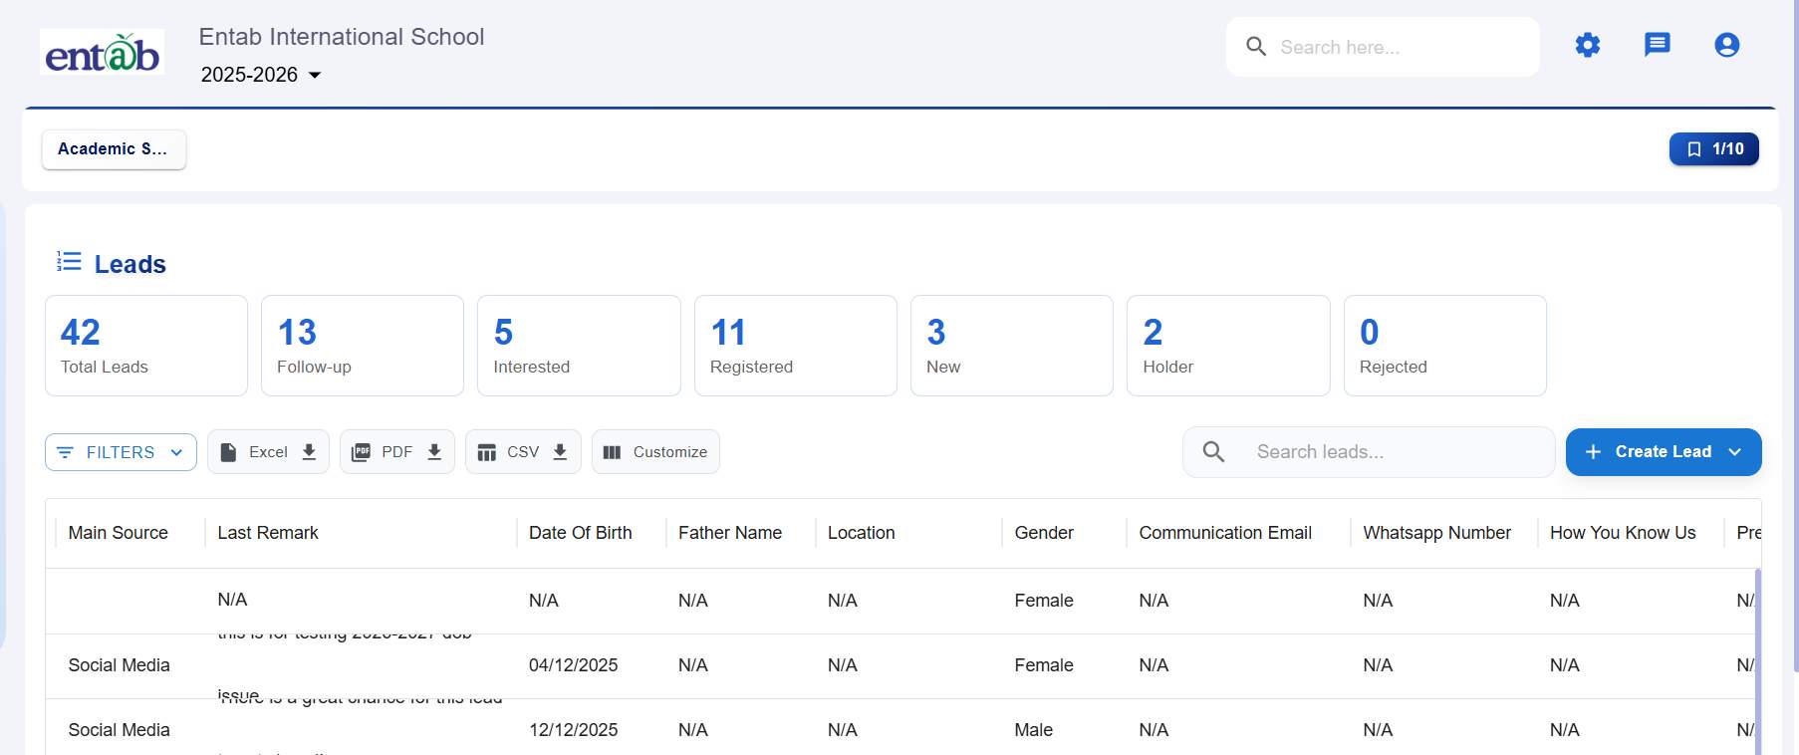Open settings gear icon in header
This screenshot has width=1799, height=755.
(1587, 46)
